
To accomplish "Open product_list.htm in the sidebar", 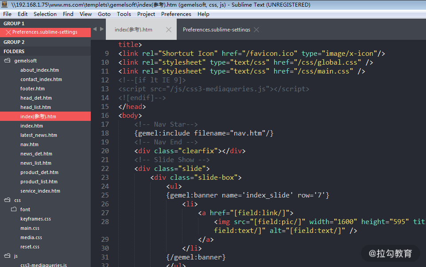I will tap(39, 182).
